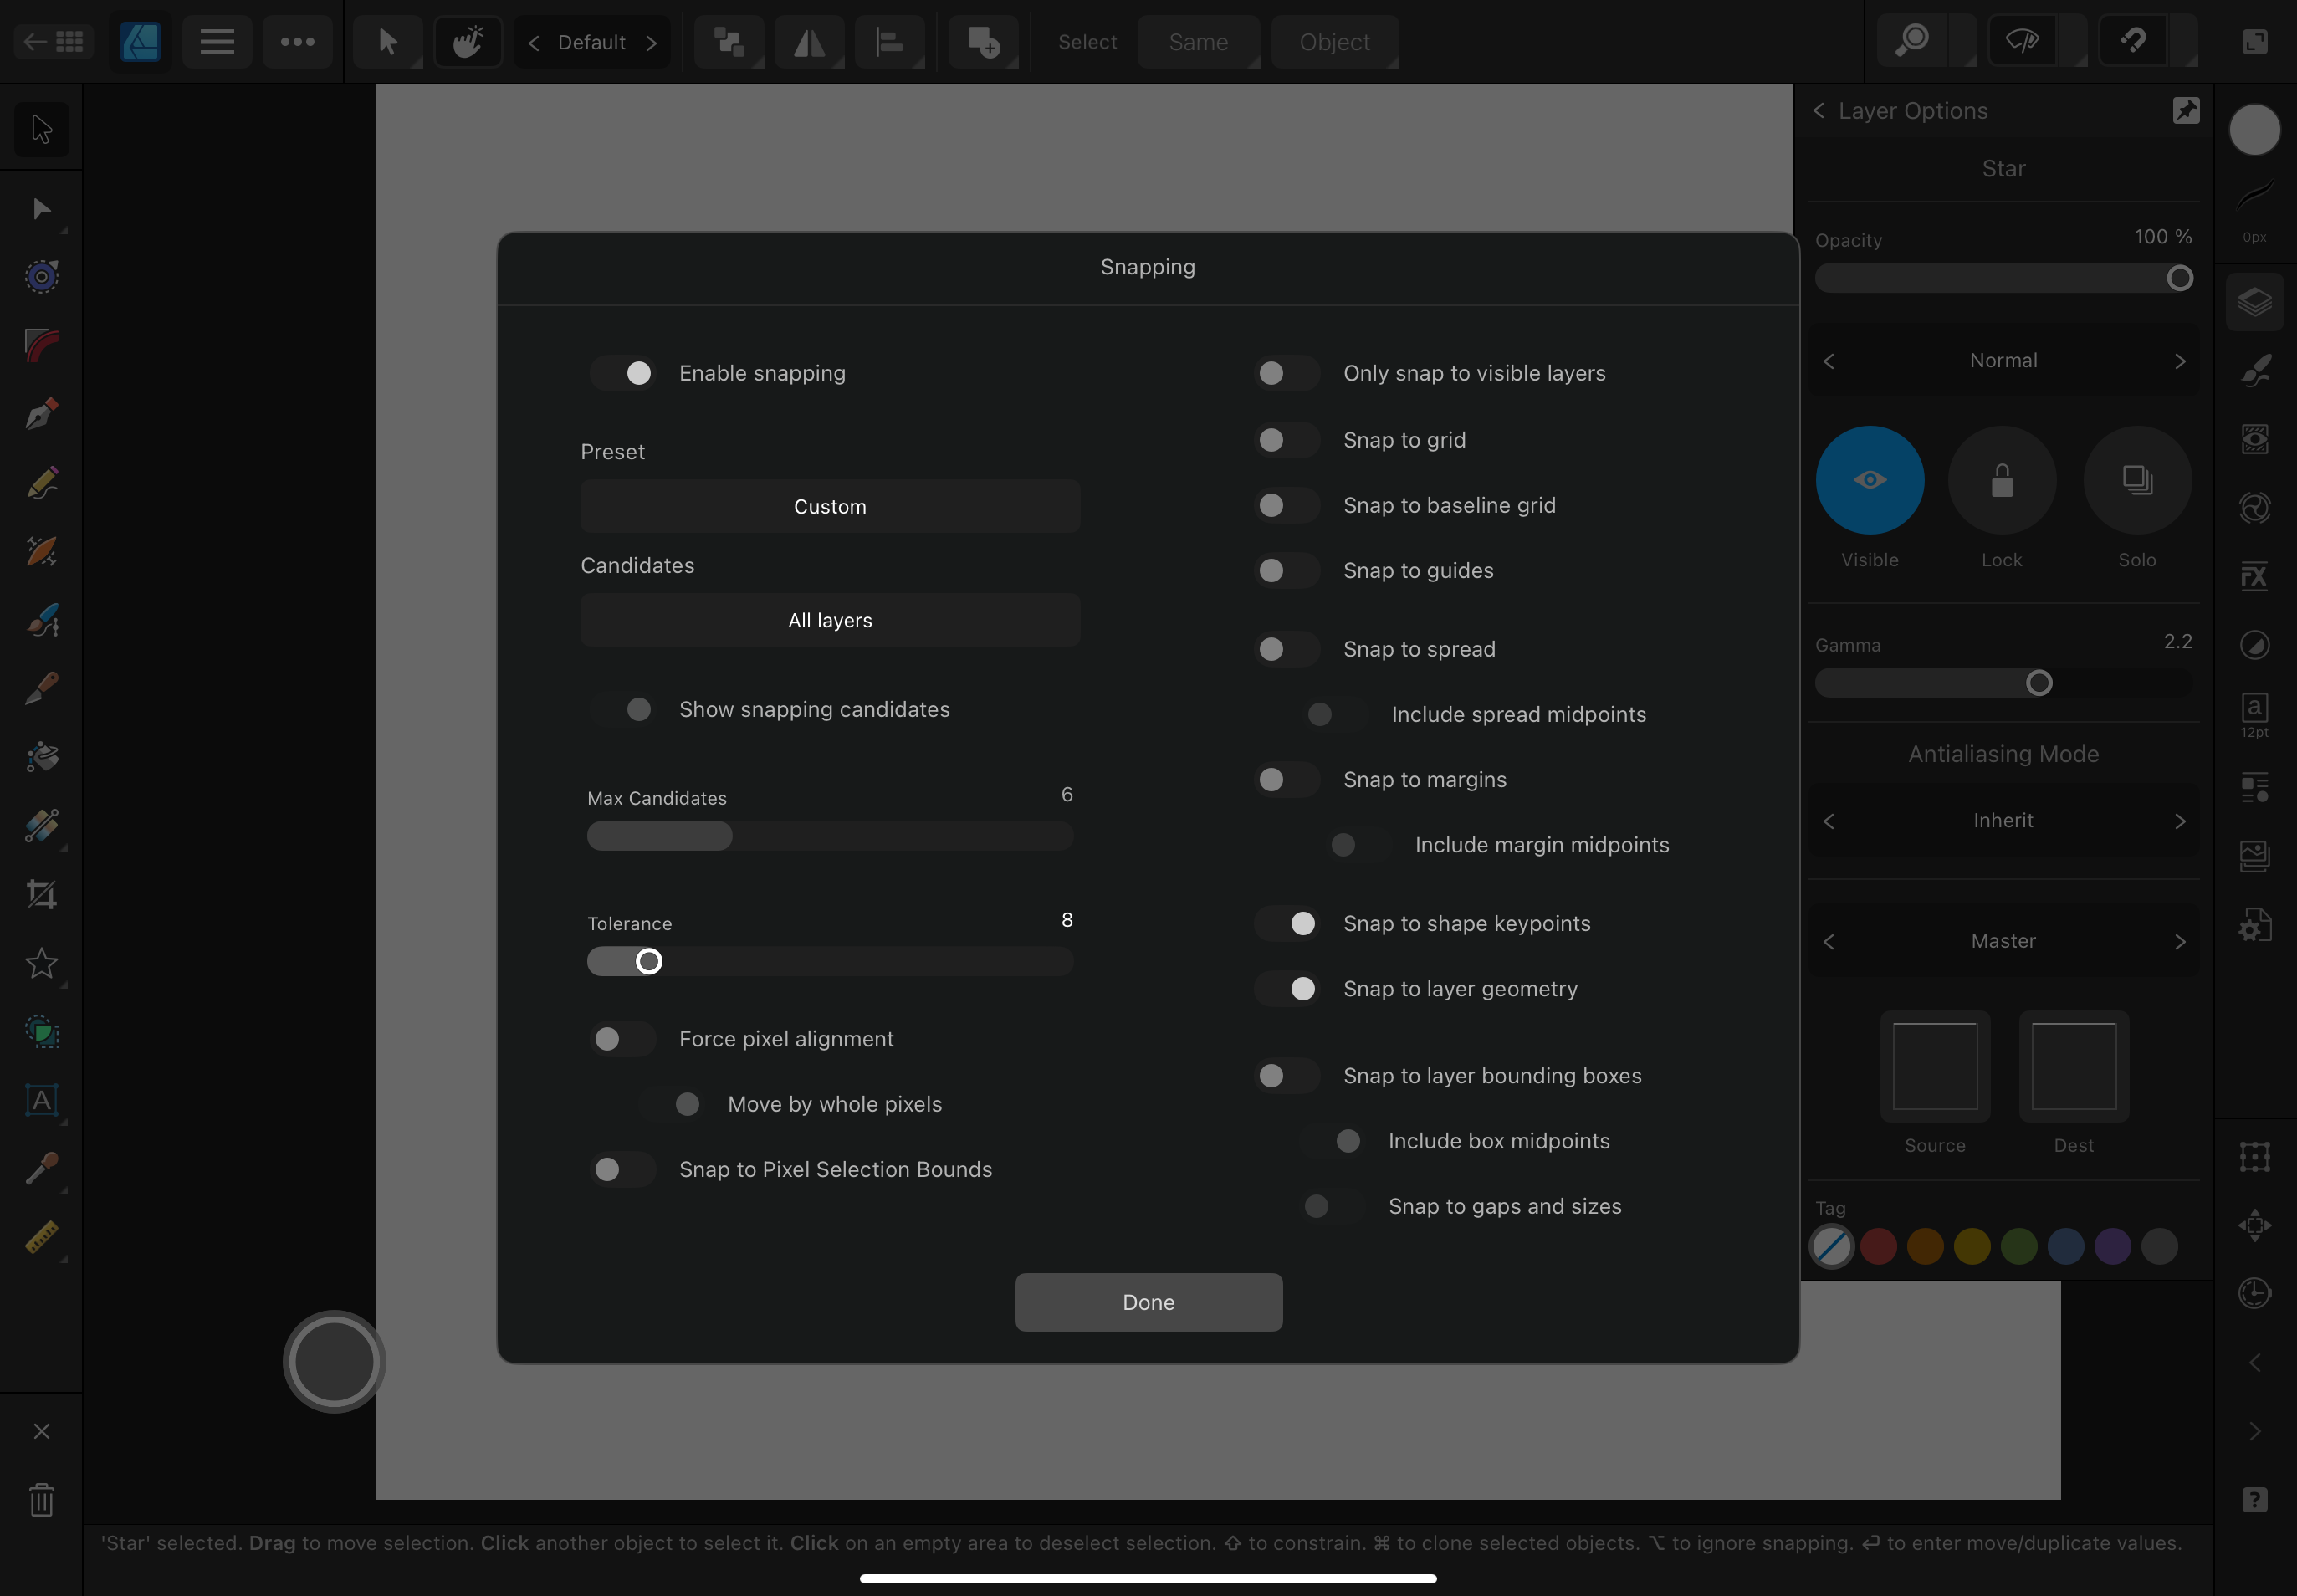Screen dimensions: 2297x1596
Task: Click the red tag color swatch
Action: pyautogui.click(x=1878, y=1247)
